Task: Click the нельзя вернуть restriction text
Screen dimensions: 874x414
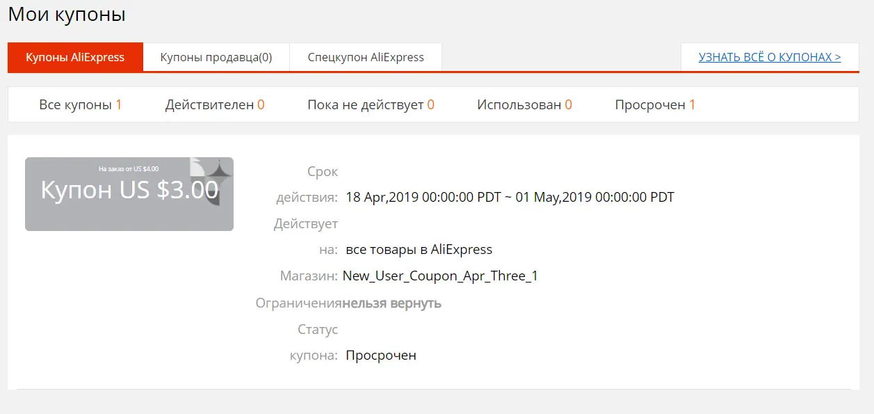Action: (x=391, y=303)
